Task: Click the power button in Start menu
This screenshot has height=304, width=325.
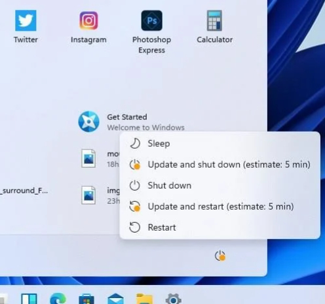Action: tap(220, 256)
